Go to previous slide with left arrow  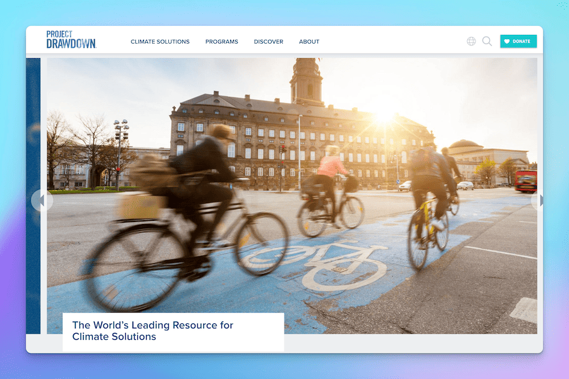[40, 201]
